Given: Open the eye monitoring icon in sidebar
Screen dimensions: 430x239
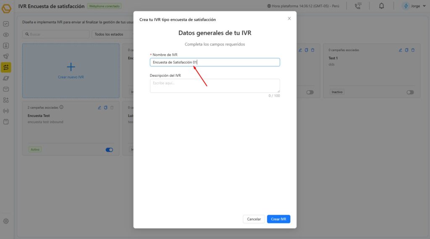Looking at the screenshot, I should tap(6, 35).
